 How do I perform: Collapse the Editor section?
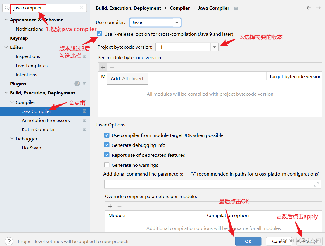[6, 47]
